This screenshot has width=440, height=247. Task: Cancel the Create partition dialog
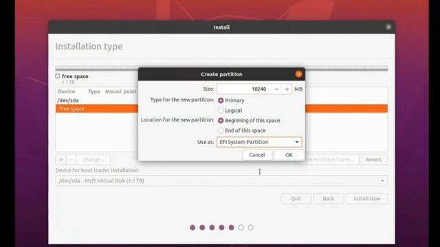click(x=256, y=155)
